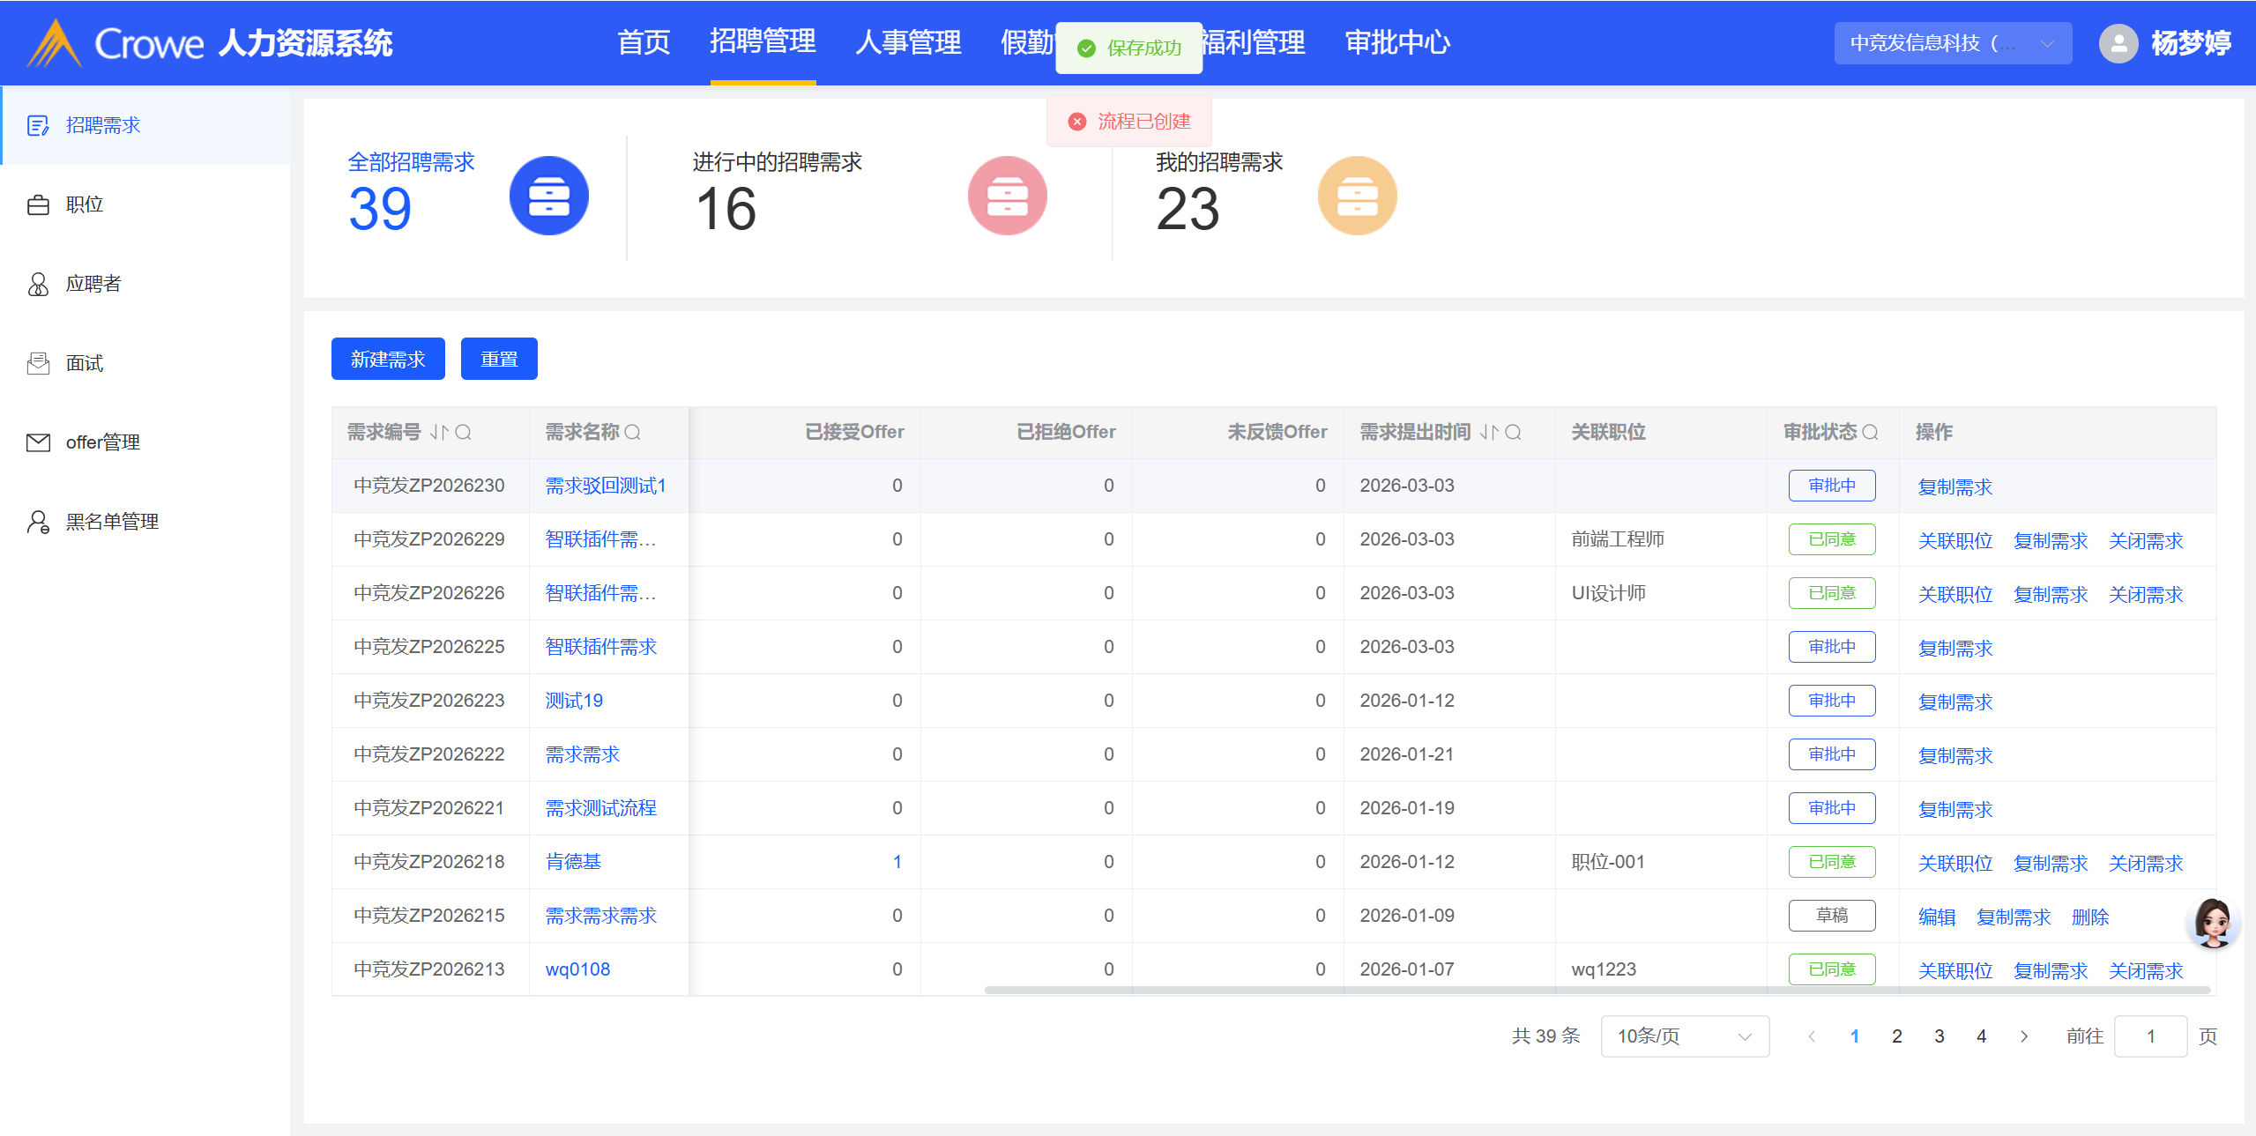Click the pink 进行中的招聘需求 icon
2256x1136 pixels.
[x=1007, y=196]
